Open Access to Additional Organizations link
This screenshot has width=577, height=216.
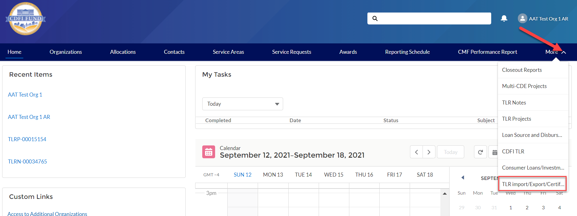(x=47, y=214)
